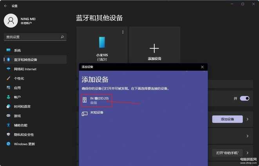Click the 未知设备 display icon

click(85, 114)
